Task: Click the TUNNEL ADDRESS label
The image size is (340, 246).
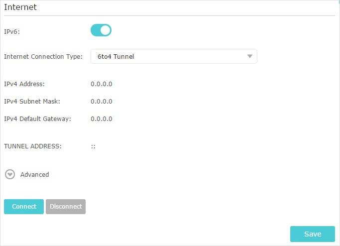Action: [32, 146]
